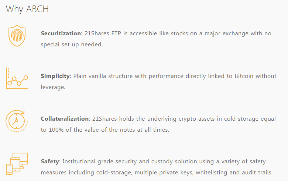This screenshot has height=181, width=288.
Task: Click the clock Collateralization icon
Action: (17, 121)
